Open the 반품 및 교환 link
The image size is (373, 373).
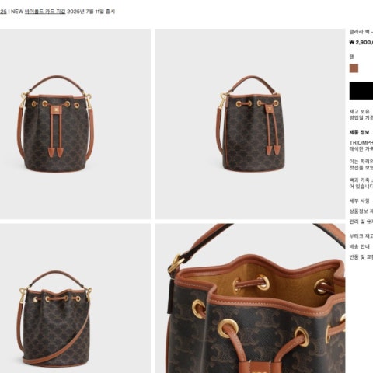tap(361, 257)
